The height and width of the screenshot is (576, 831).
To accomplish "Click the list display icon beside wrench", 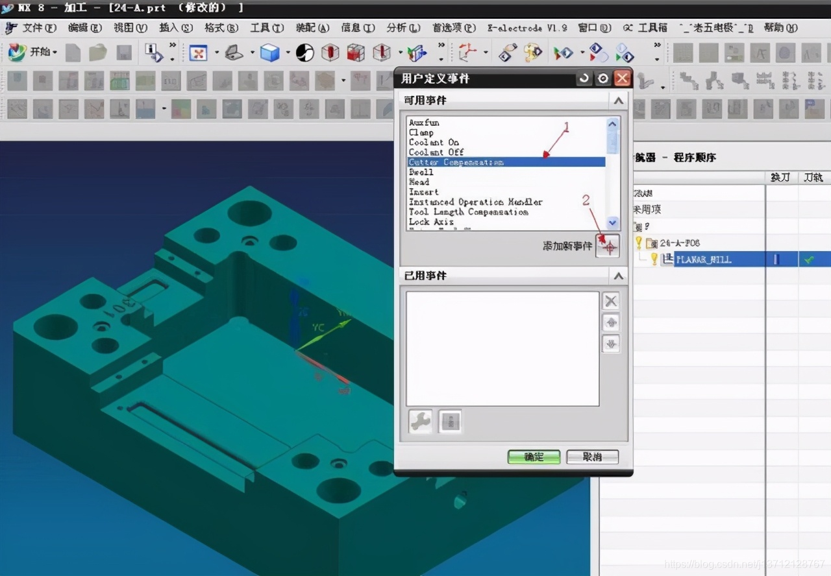I will [451, 422].
